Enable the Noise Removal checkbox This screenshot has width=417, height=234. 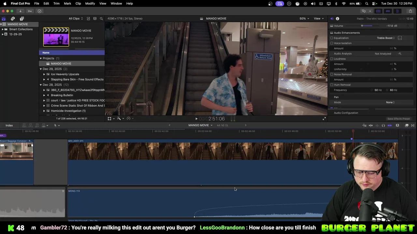[x=332, y=74]
